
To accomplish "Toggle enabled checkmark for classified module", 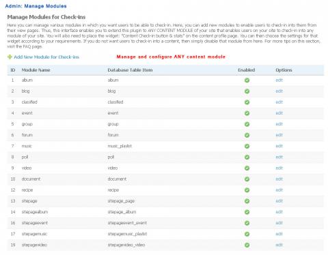I will [x=247, y=102].
